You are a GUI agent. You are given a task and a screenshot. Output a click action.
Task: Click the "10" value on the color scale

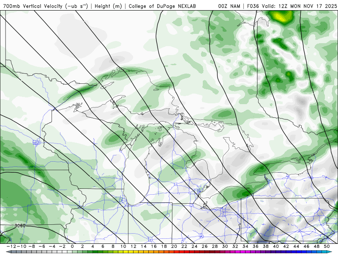coord(123,246)
